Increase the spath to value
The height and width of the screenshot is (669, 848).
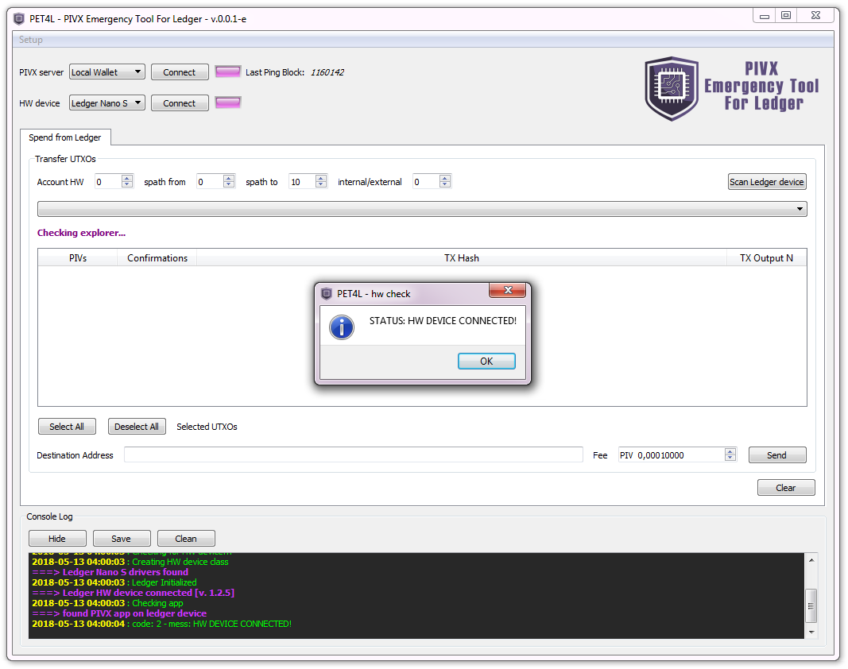tap(321, 178)
